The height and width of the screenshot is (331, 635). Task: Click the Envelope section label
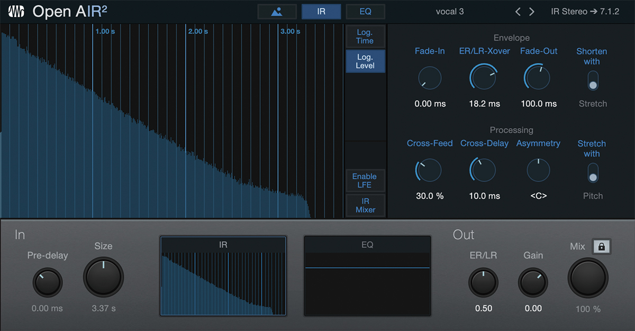click(512, 38)
